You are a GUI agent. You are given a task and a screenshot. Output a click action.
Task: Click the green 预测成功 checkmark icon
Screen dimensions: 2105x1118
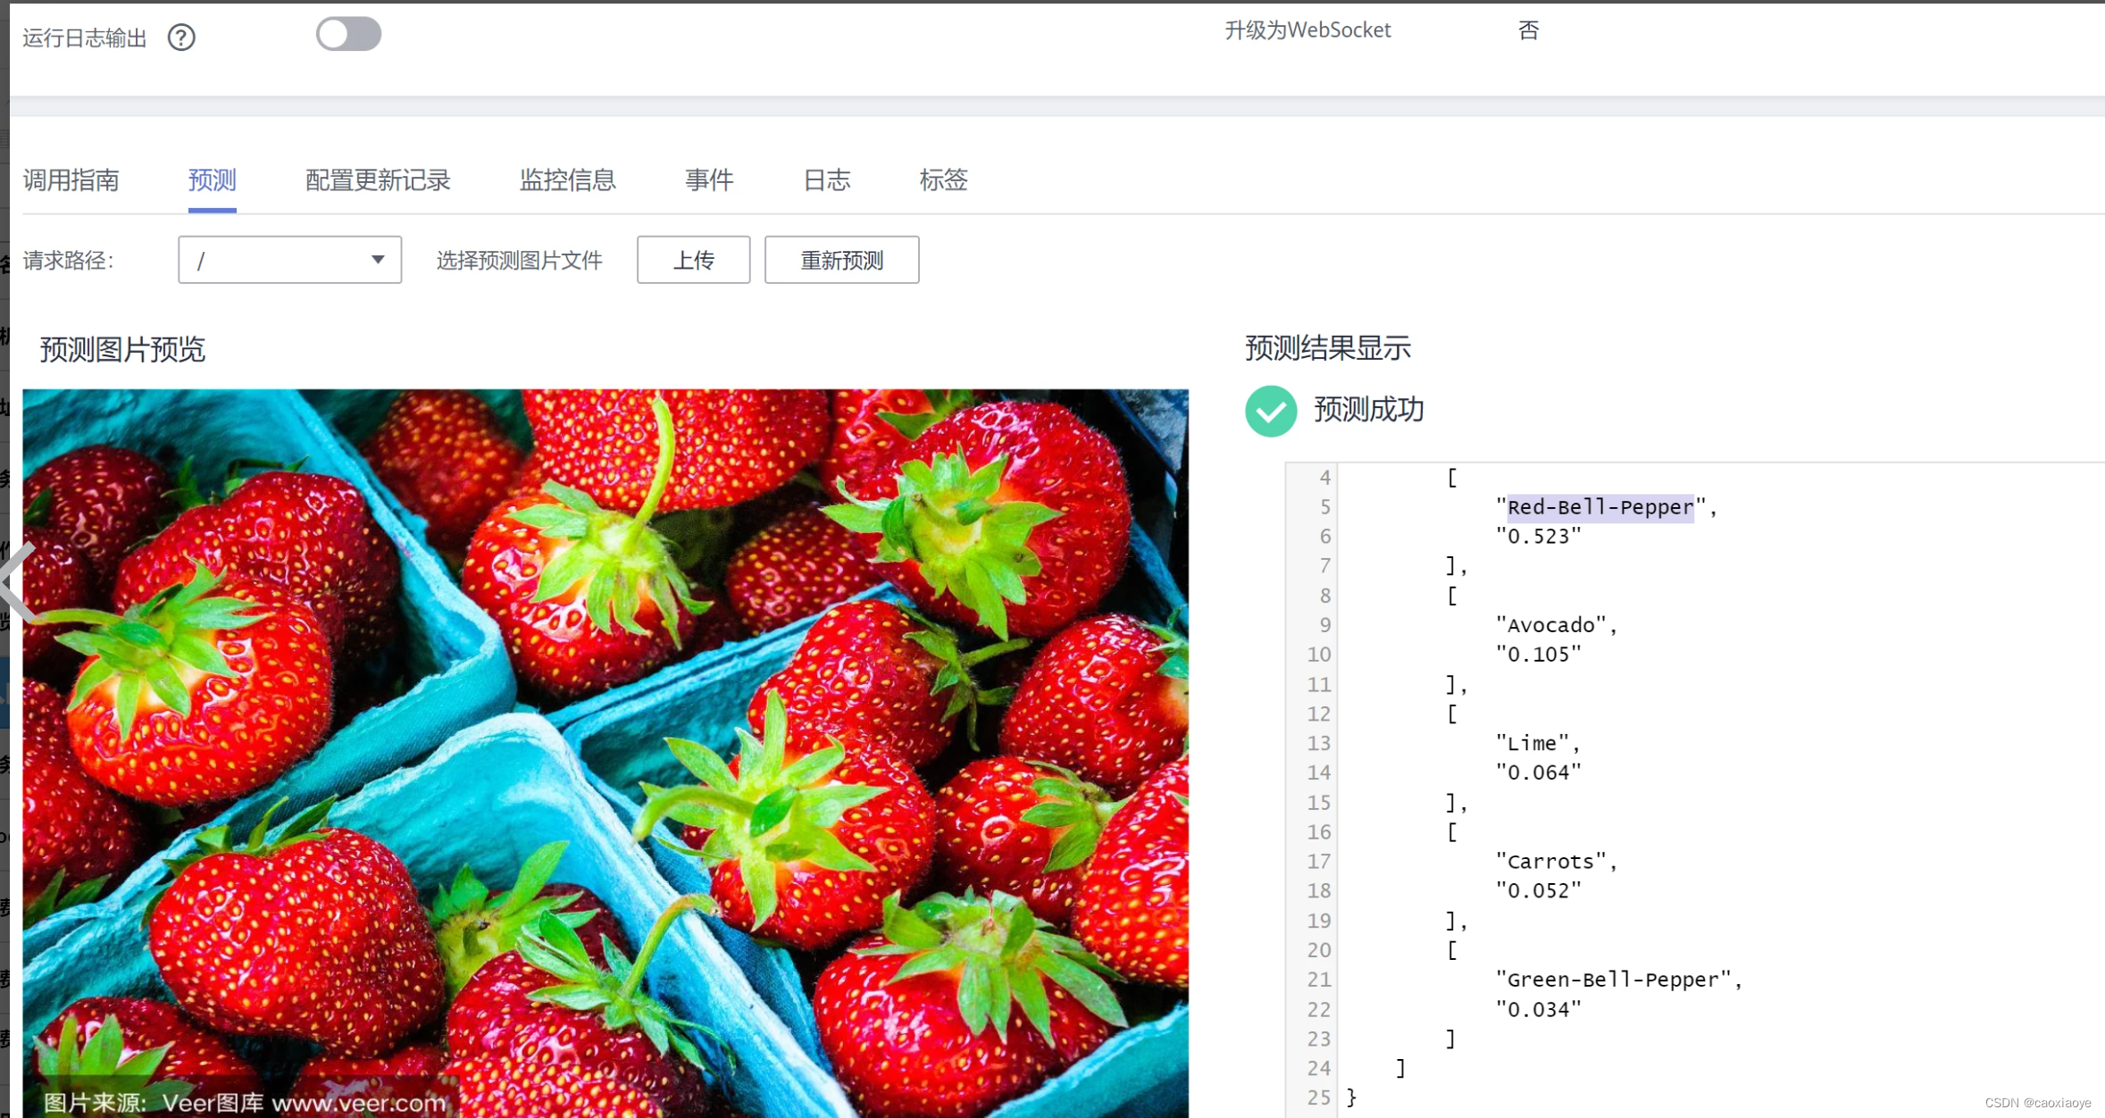[x=1271, y=411]
